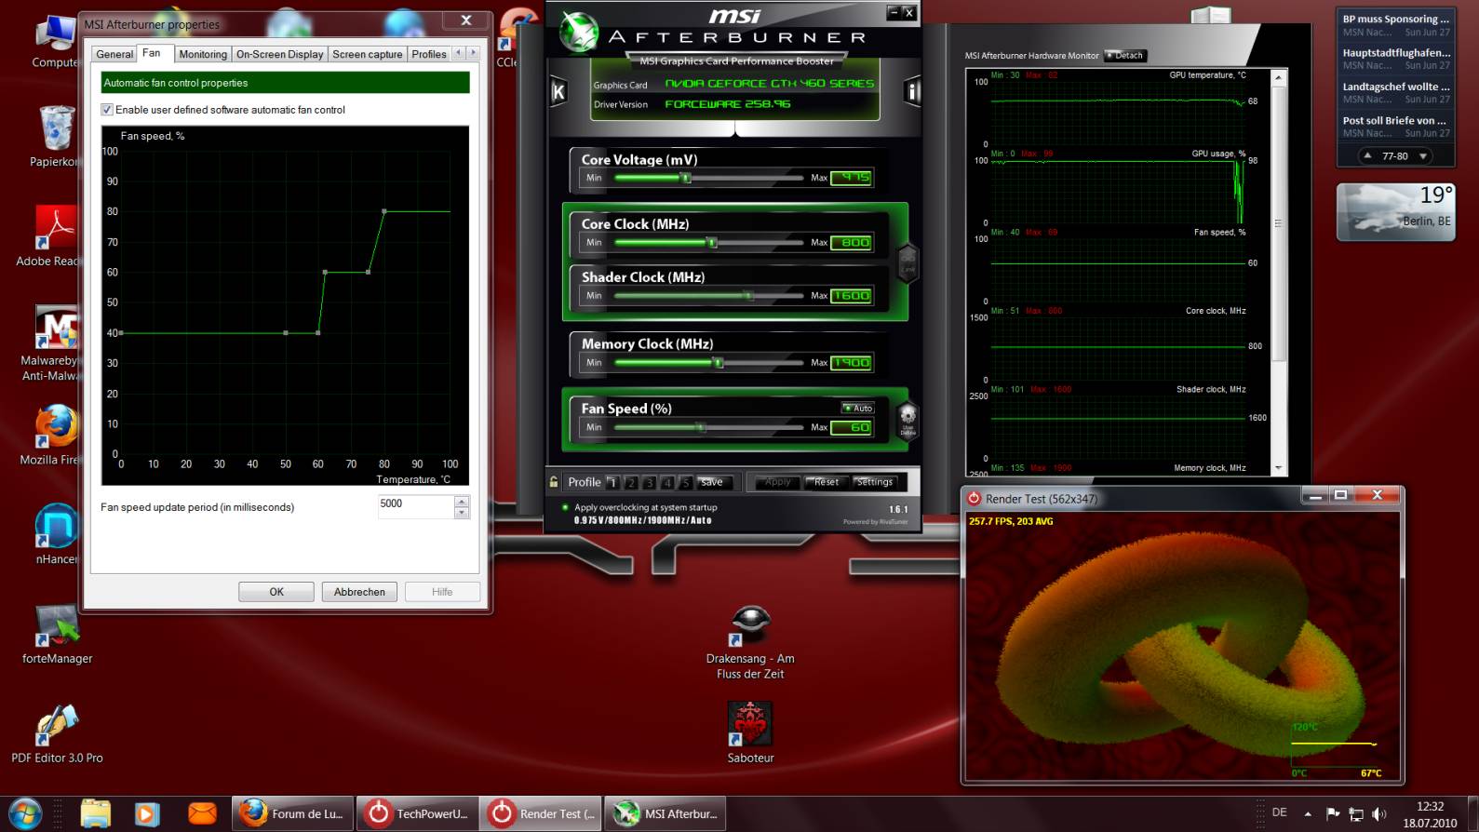Open Kombustor via the K side button
Screen dimensions: 1479x832
pyautogui.click(x=558, y=91)
